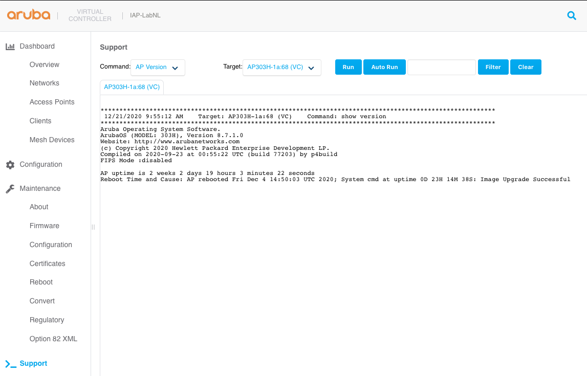Open Access Points page
587x376 pixels.
click(x=52, y=102)
